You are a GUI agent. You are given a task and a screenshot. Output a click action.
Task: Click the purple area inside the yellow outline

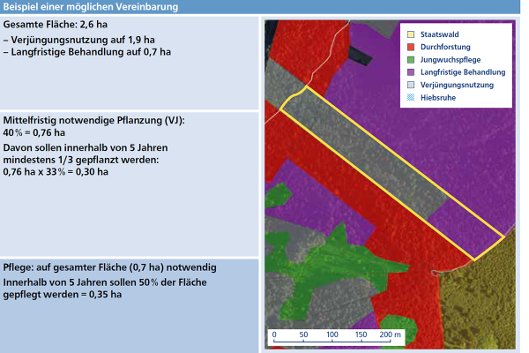click(469, 229)
